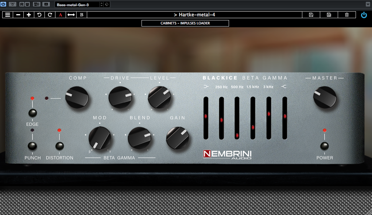Click the plus zoom-in button
This screenshot has width=372, height=215.
(29, 15)
